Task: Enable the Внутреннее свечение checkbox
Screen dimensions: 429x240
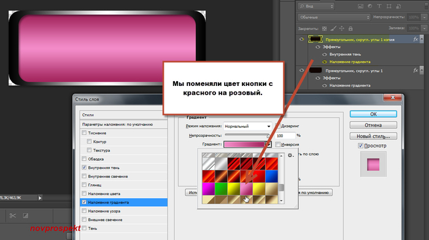Action: (84, 176)
